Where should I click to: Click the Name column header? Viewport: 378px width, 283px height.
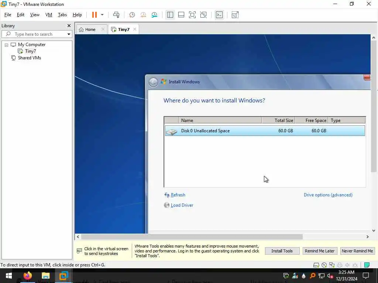[220, 120]
